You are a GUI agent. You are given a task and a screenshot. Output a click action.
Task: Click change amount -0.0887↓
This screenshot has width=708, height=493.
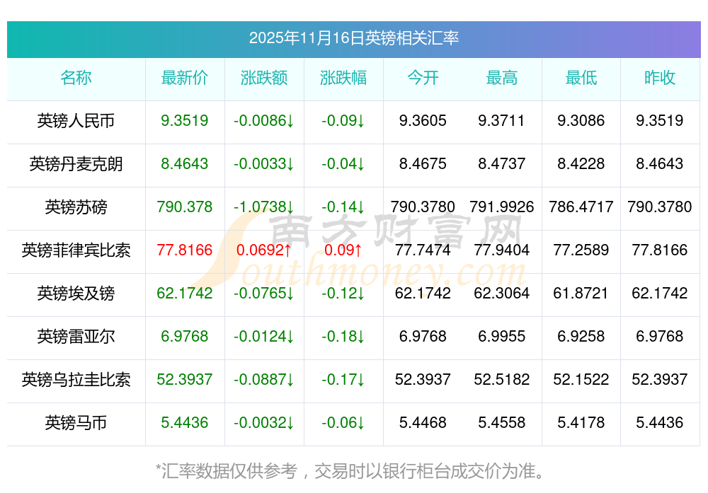click(x=264, y=380)
